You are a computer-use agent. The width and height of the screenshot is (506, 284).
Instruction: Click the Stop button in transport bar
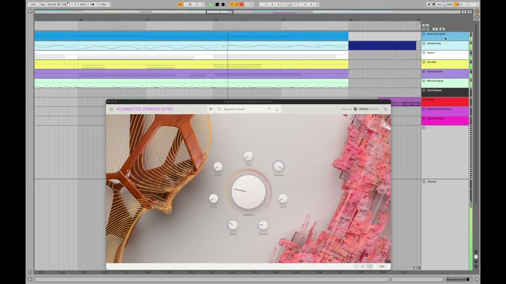click(217, 4)
